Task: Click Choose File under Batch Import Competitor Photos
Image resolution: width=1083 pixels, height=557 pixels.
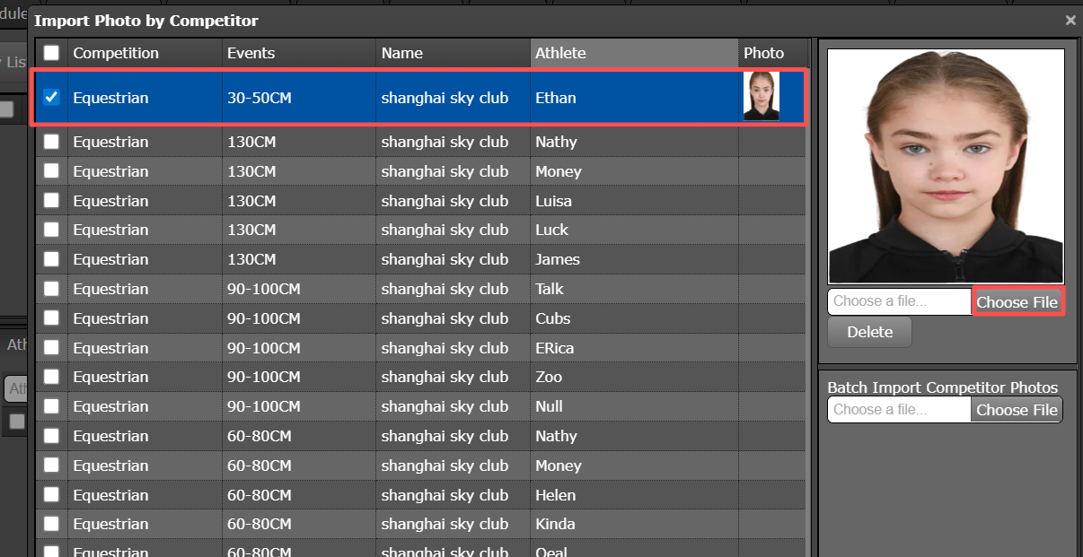Action: [1017, 410]
